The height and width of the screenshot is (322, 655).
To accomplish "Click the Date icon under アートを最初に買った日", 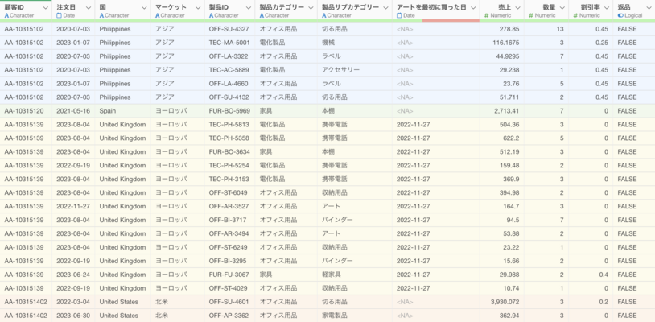I will click(399, 15).
